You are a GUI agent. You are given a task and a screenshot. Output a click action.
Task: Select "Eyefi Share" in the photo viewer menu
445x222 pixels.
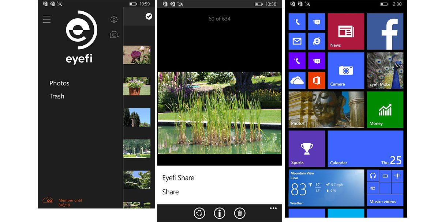178,178
